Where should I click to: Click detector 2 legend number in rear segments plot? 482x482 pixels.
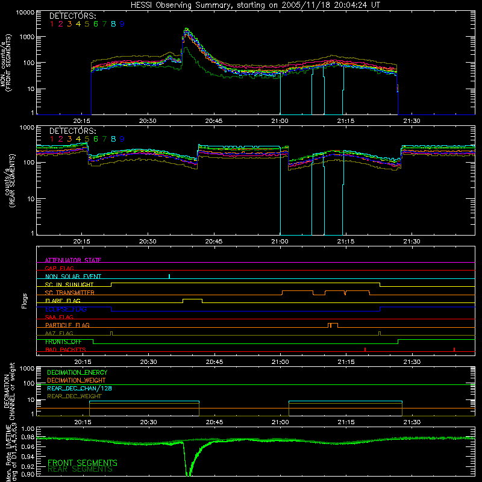(61, 139)
